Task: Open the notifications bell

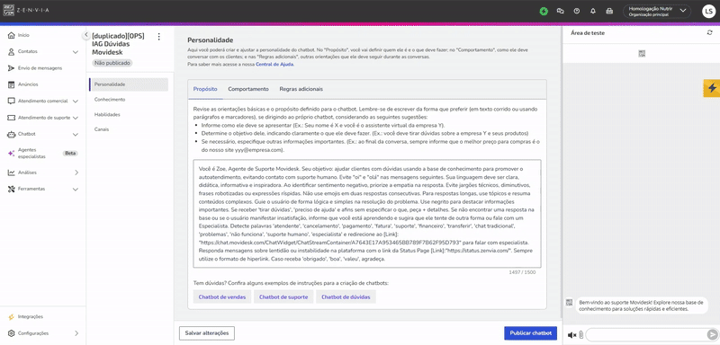Action: [x=593, y=11]
